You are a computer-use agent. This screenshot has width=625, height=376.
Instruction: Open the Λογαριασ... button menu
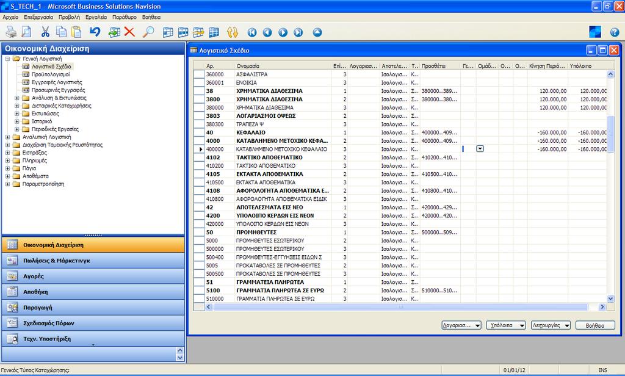point(461,325)
